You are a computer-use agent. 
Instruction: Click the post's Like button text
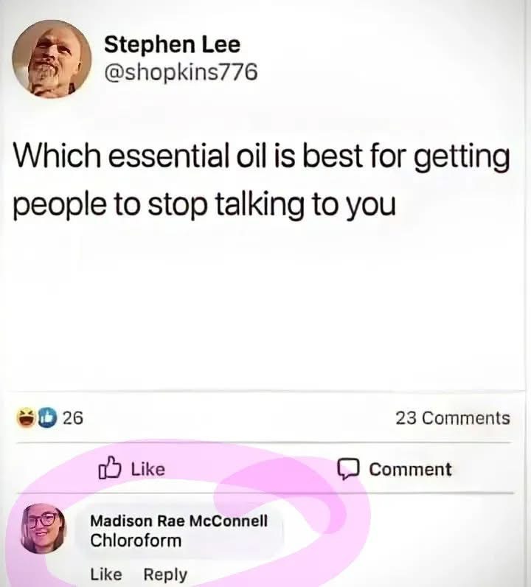coord(148,469)
